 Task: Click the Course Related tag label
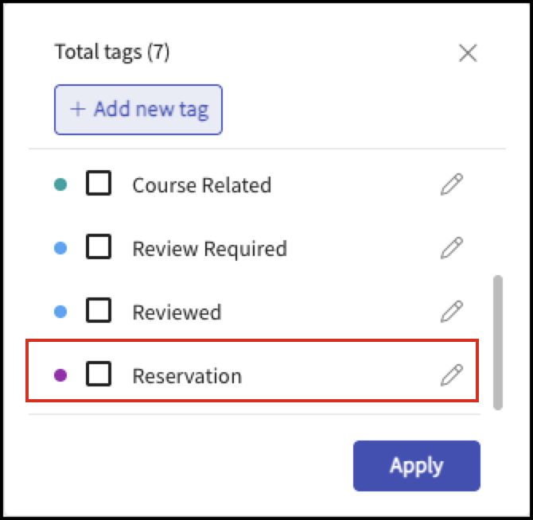tap(202, 185)
